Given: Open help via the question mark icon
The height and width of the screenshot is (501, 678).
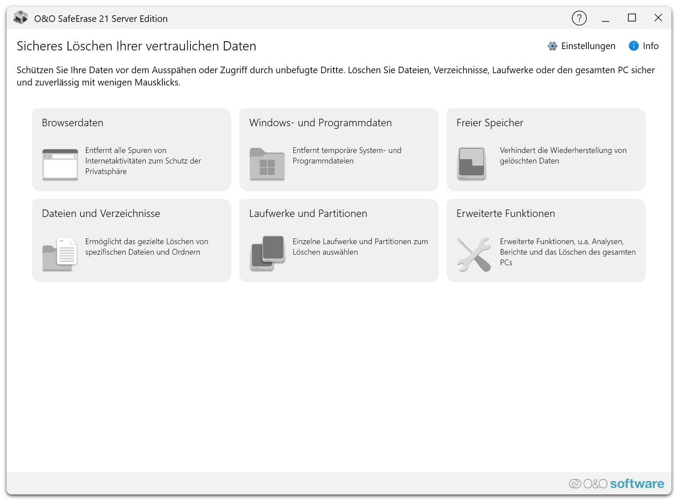Looking at the screenshot, I should [x=579, y=18].
